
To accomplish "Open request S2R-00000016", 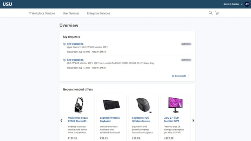I will tap(75, 44).
